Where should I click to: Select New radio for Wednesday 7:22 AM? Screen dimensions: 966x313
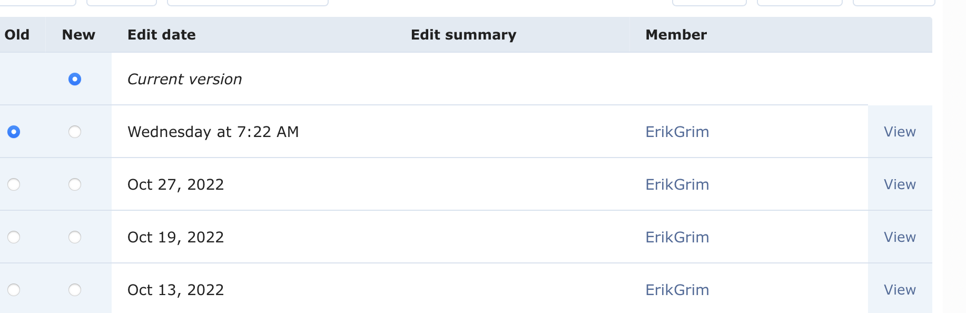tap(75, 132)
